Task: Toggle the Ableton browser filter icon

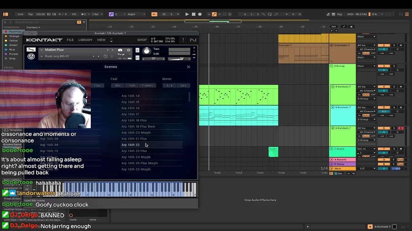Action: (x=79, y=22)
